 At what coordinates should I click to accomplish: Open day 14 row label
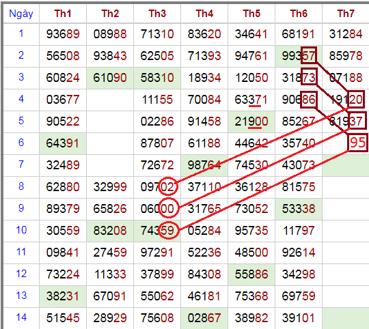point(21,317)
